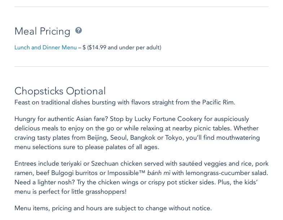Click the Meal Pricing heading
Screen dimensions: 283x220
tap(42, 31)
